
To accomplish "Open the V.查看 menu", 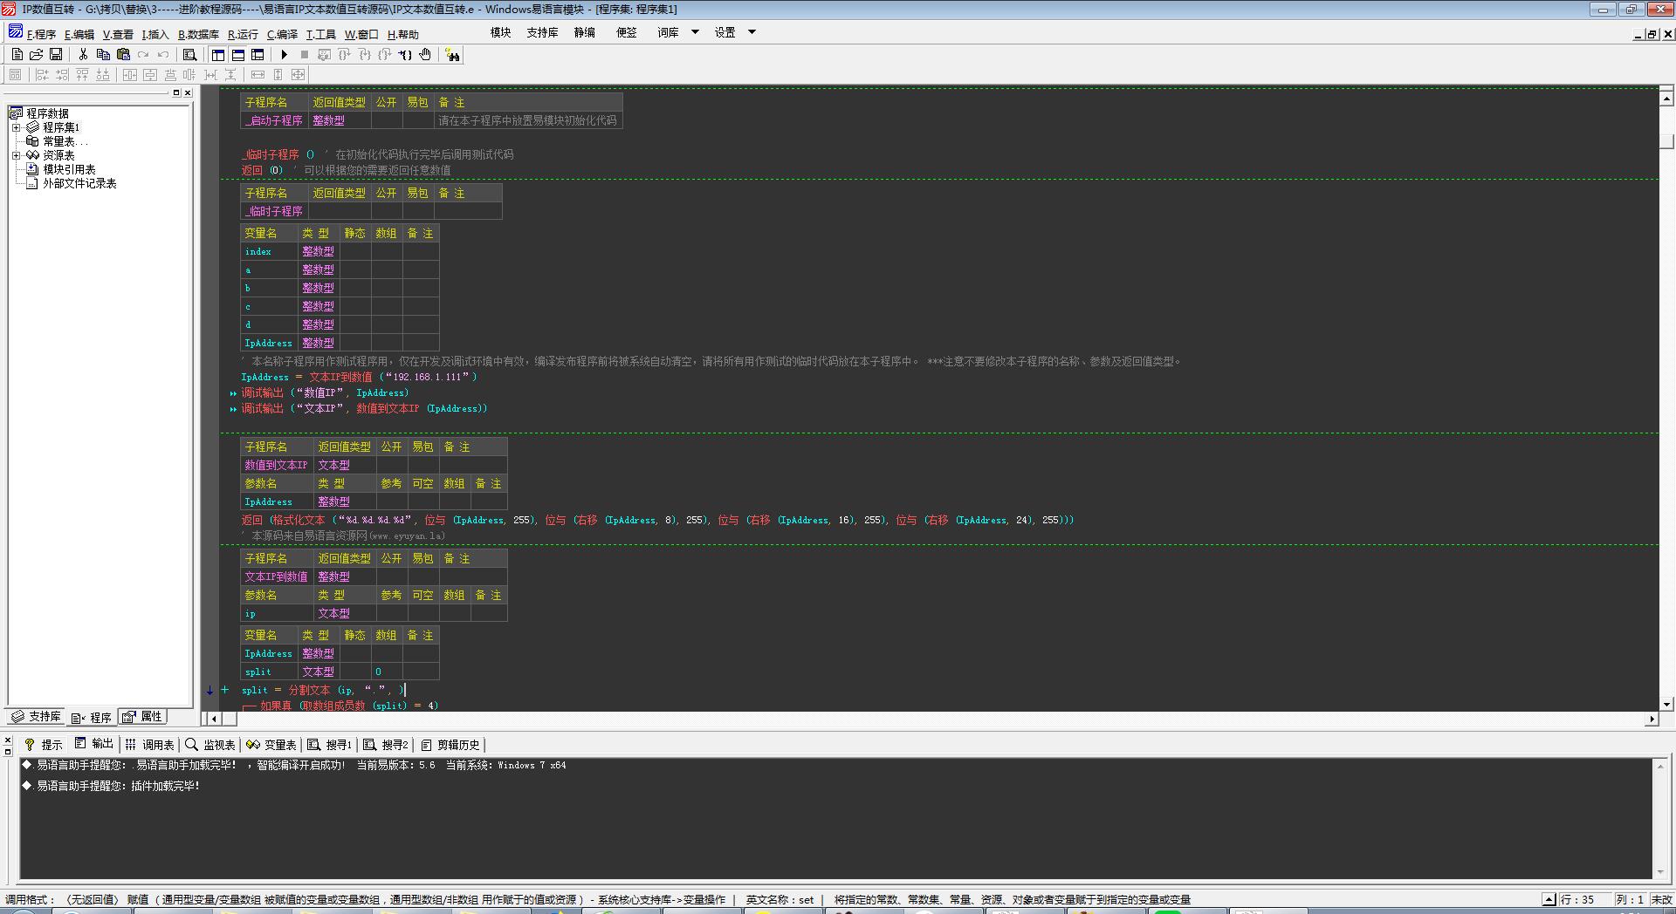I will click(118, 34).
